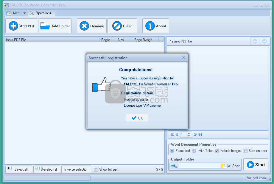Close the Successful registration dialog
274x184 pixels.
(183, 58)
